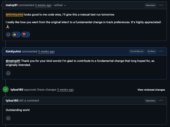The image size is (170, 127).
Task: Click the approval's '3 weeks ago' timestamp
Action: pos(65,90)
